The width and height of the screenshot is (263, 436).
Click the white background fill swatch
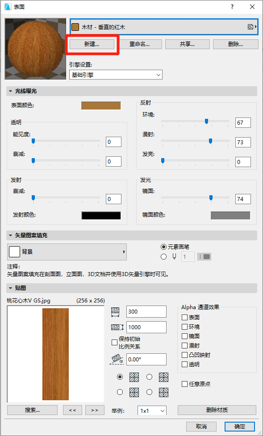tap(14, 252)
